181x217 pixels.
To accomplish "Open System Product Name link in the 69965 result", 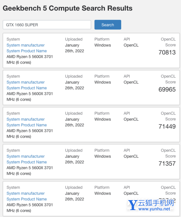I will 27,88.
